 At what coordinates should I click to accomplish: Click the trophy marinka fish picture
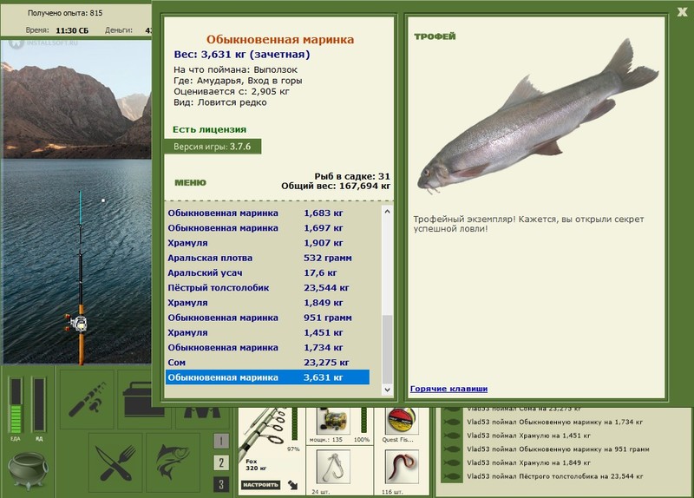click(x=538, y=118)
